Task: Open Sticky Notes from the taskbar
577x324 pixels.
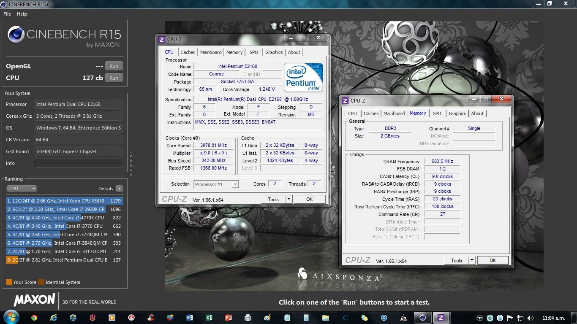Action: coord(364,318)
